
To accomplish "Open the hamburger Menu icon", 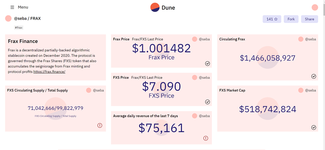I will (12, 7).
